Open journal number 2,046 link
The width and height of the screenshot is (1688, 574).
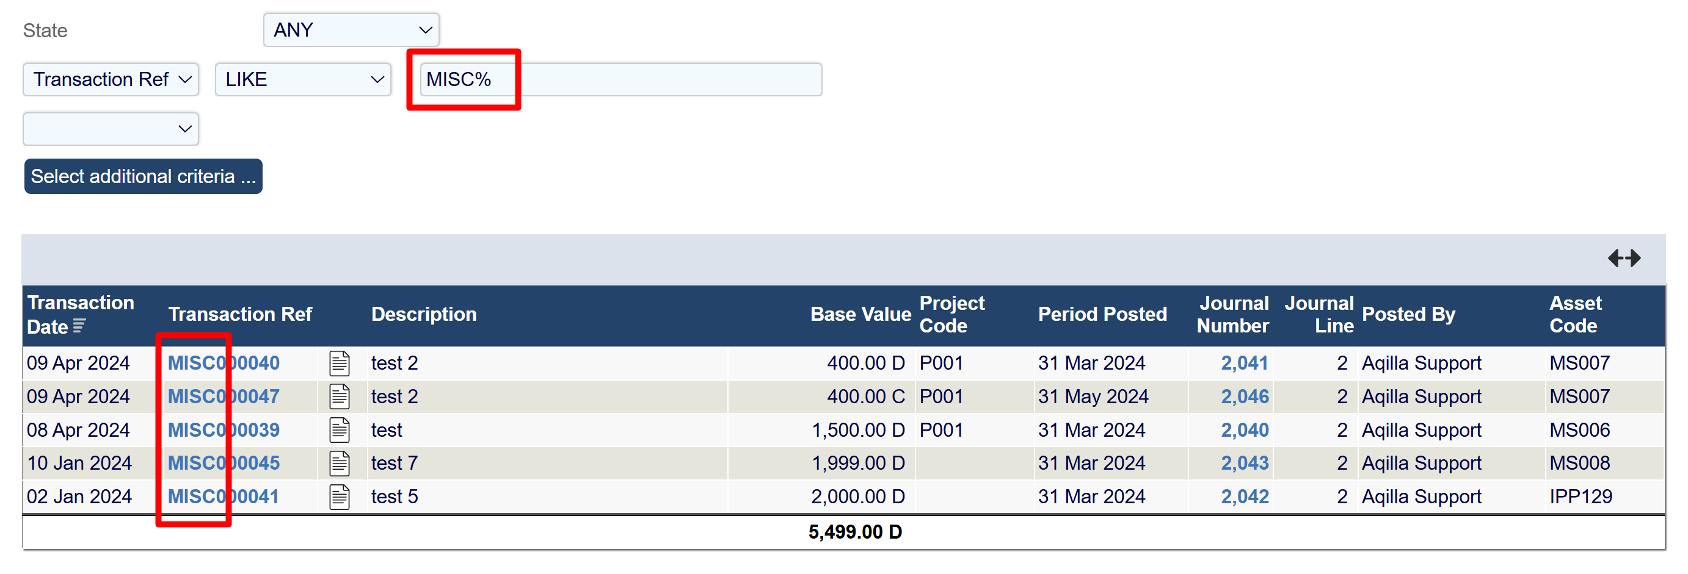click(x=1244, y=396)
